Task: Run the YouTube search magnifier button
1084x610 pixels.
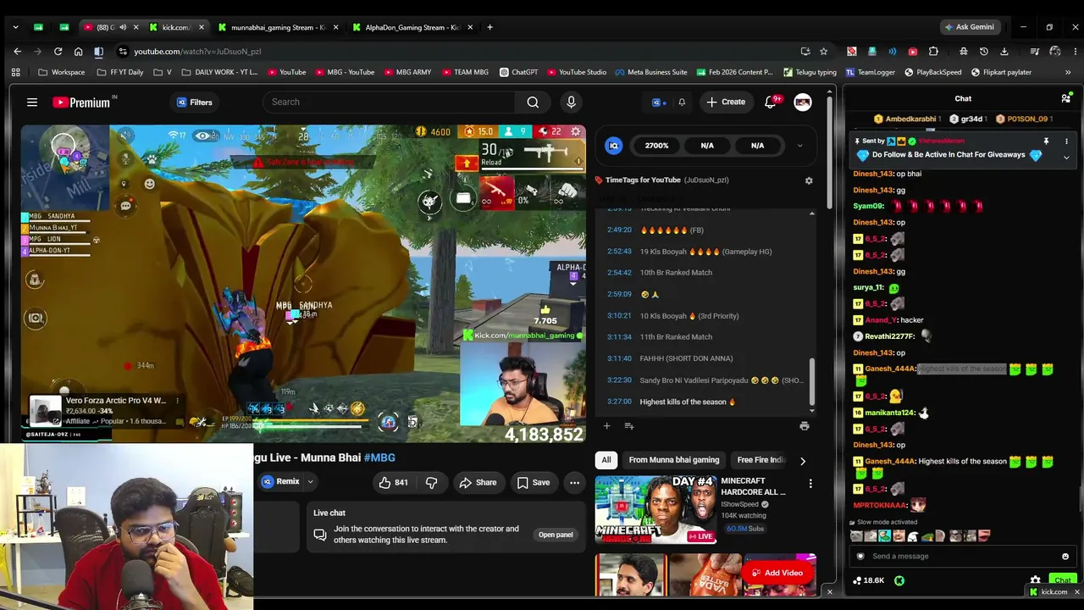Action: point(533,103)
